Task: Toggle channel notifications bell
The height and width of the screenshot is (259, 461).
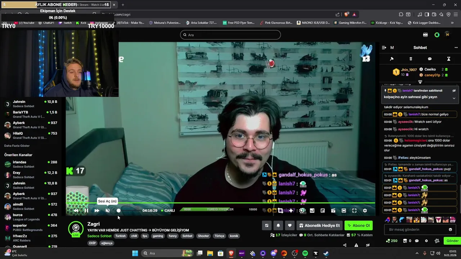Action: tap(278, 226)
